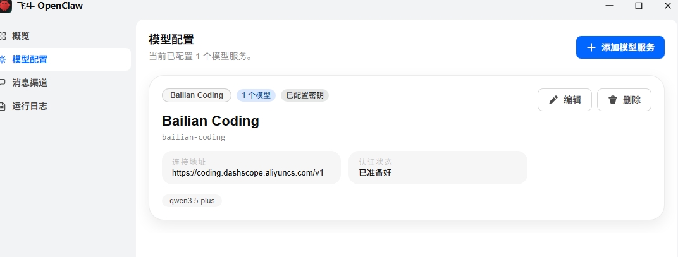Click the https://coding.dashscope.aliyuncs.com/v1 address

tap(248, 173)
